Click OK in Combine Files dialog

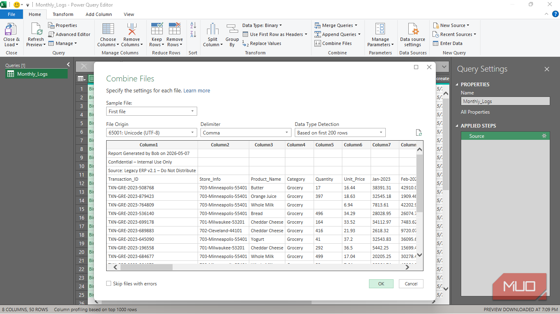coord(381,284)
